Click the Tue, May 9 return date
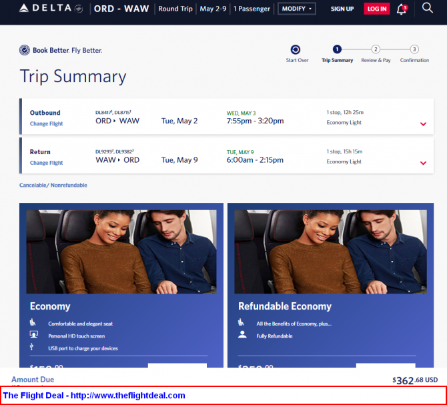 tap(179, 160)
